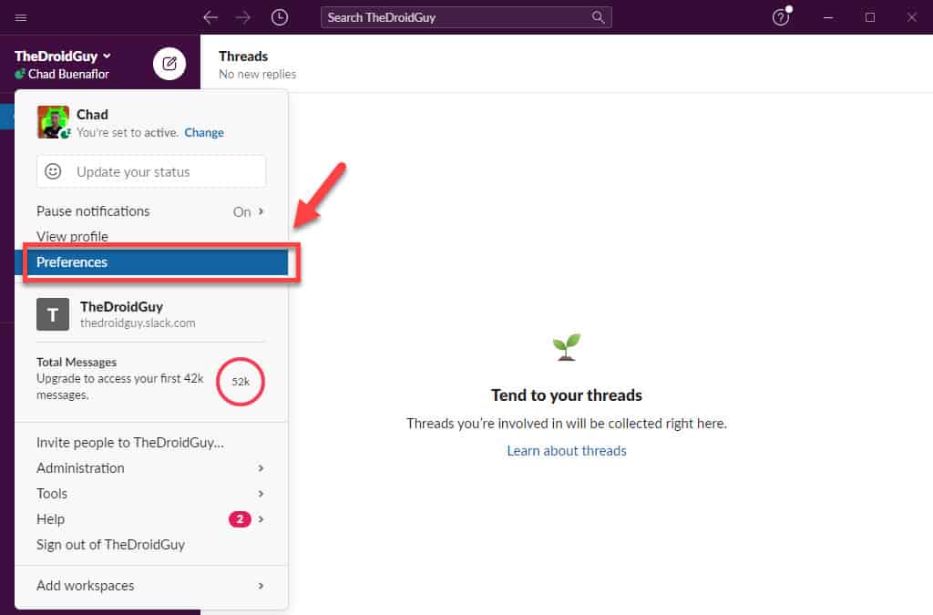The height and width of the screenshot is (615, 933).
Task: Open Learn about threads link
Action: tap(567, 451)
